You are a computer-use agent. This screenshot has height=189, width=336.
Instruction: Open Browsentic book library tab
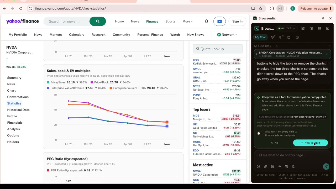(281, 37)
